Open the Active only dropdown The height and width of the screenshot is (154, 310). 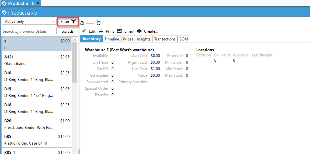pyautogui.click(x=29, y=21)
